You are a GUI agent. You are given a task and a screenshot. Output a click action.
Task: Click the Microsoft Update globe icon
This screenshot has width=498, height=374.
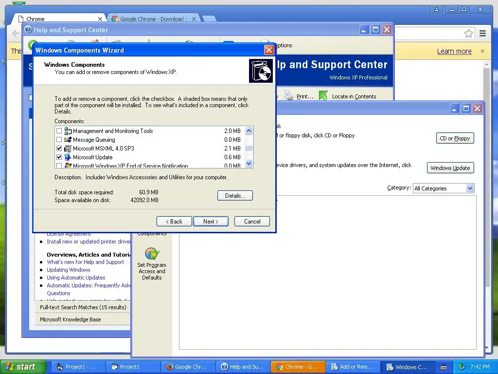coord(68,157)
